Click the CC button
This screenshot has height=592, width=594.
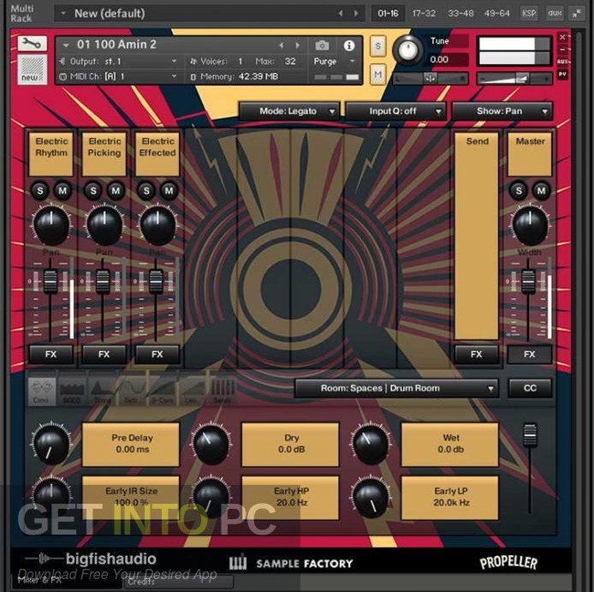coord(530,388)
